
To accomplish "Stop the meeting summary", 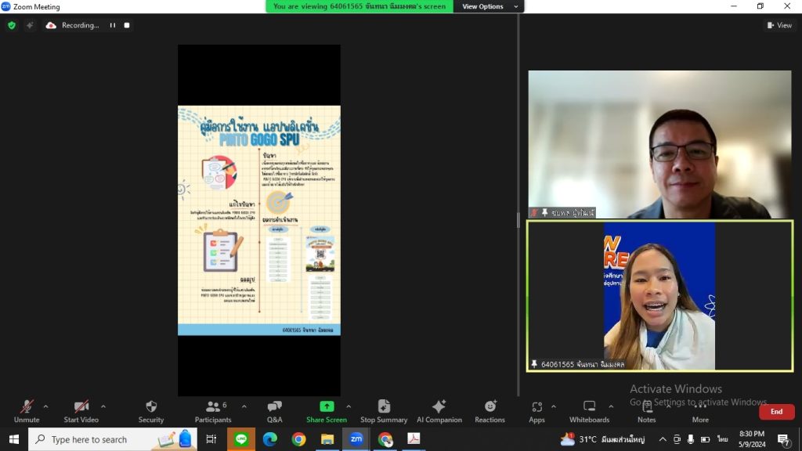I will click(384, 412).
